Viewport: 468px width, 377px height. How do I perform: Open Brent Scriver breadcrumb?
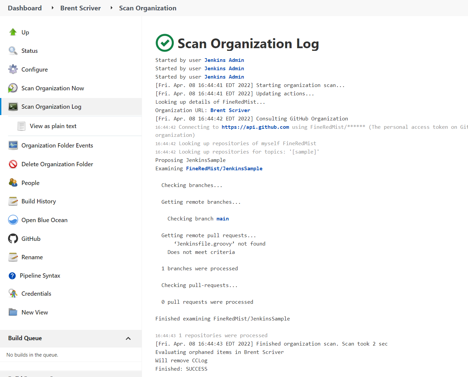click(x=80, y=8)
